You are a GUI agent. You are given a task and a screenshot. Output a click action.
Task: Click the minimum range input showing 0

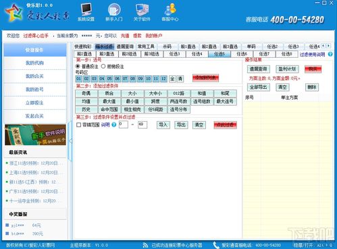point(124,124)
